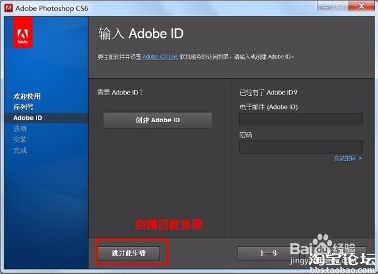Open the Adobe CS Live link
Screen dimensions: 378x274
(161, 57)
